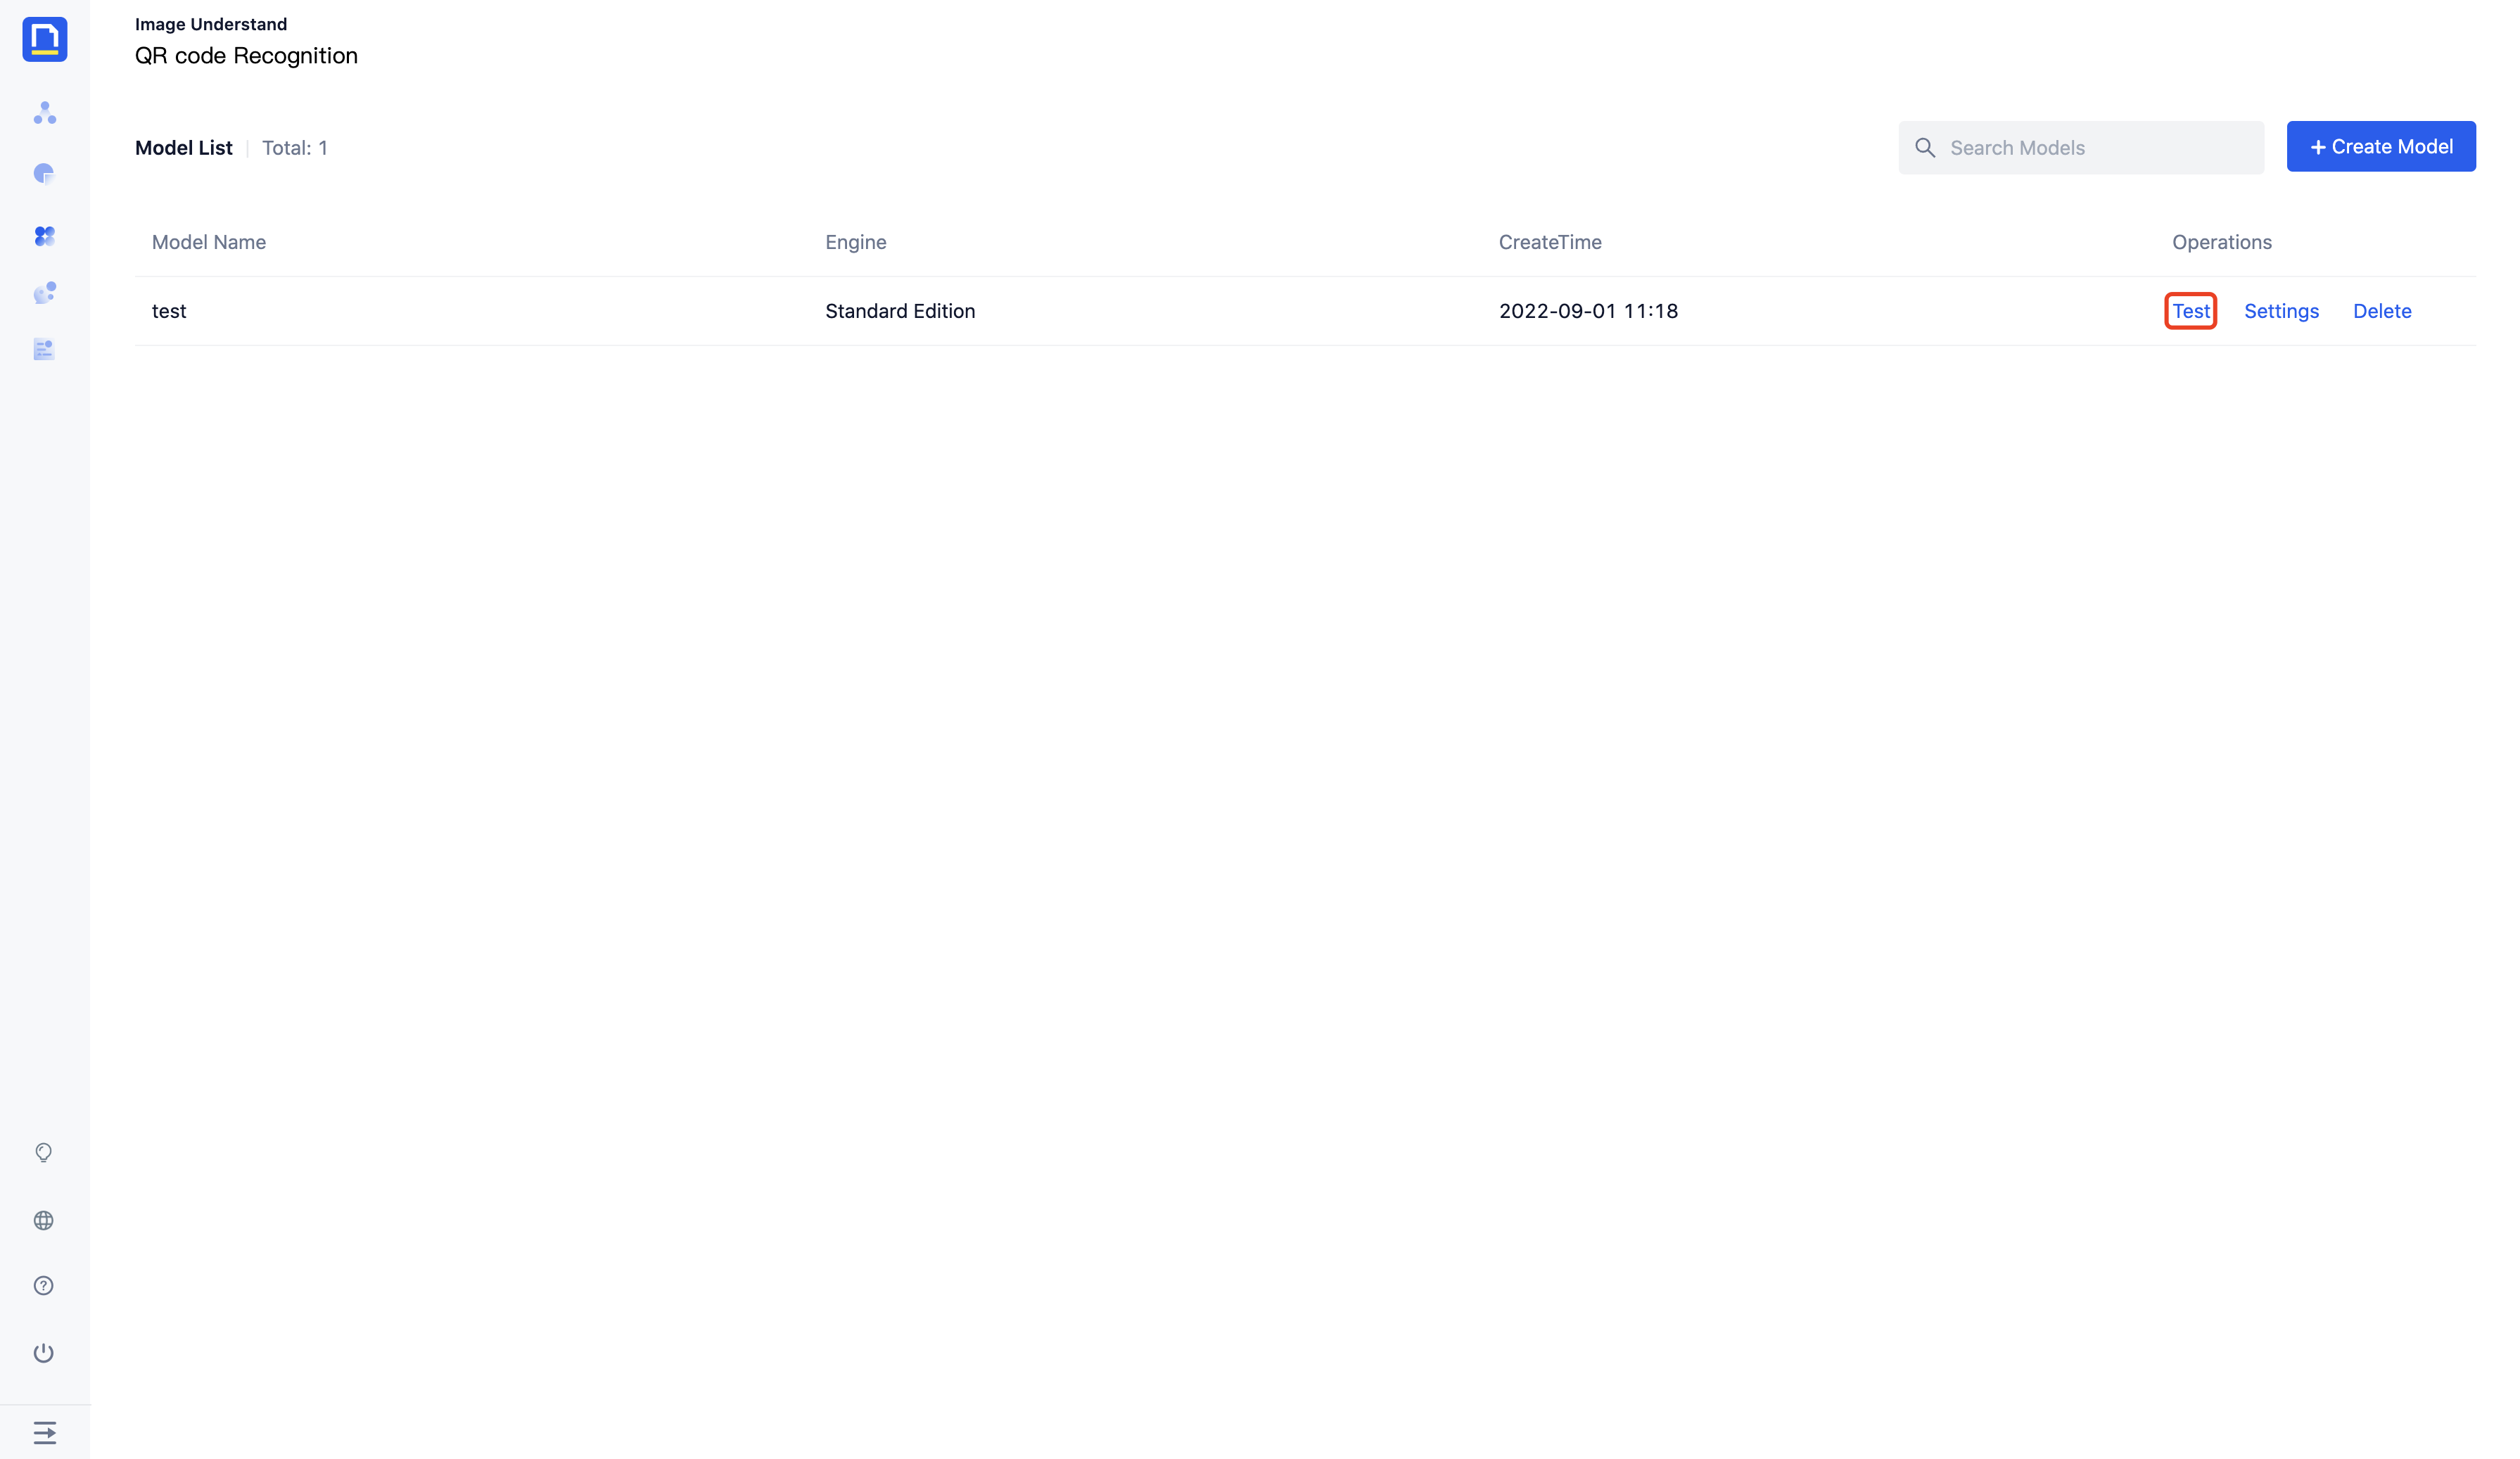Click the Create Model button

coord(2381,147)
